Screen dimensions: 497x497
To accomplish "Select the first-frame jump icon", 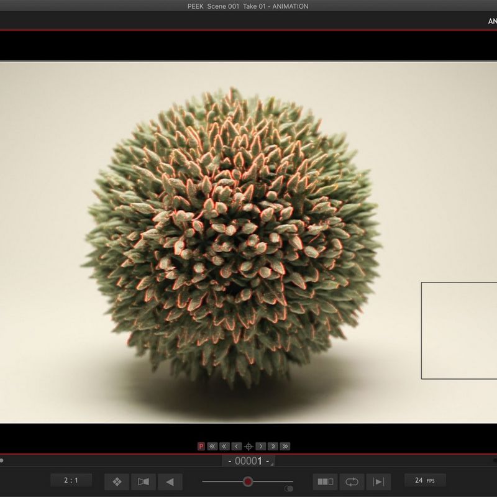I will tap(212, 445).
